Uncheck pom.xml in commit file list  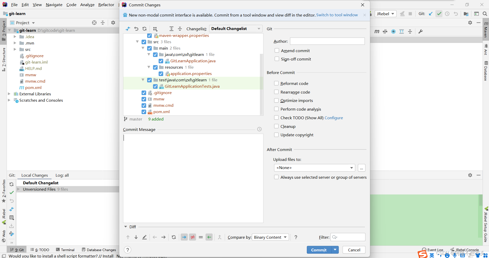(x=144, y=112)
